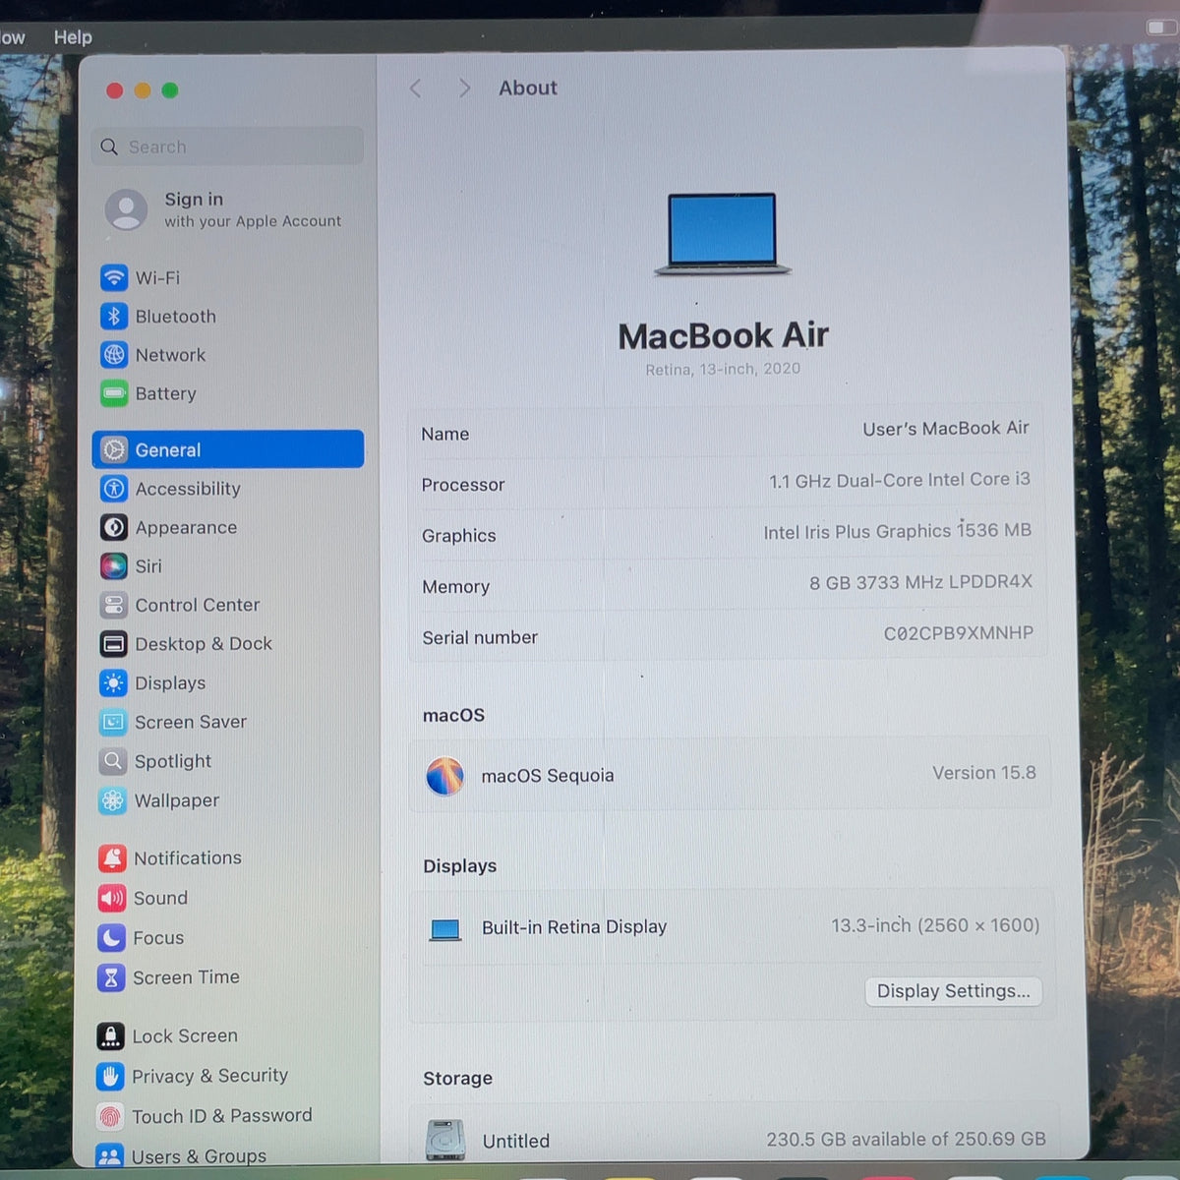Click memory value 8 GB 3733 MHz LPDDR4X
1180x1180 pixels.
point(921,582)
